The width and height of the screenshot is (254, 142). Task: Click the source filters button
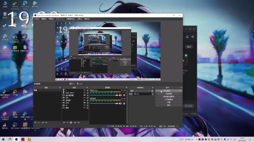[x=80, y=84]
